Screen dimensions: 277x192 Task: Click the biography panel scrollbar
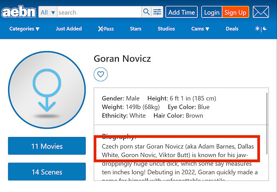click(267, 124)
